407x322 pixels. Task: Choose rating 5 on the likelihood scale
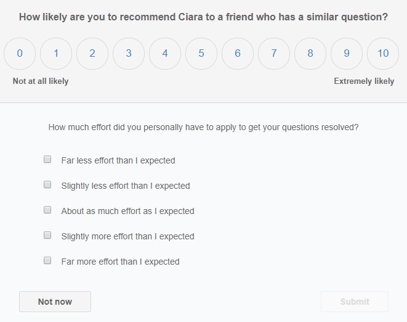(x=201, y=54)
